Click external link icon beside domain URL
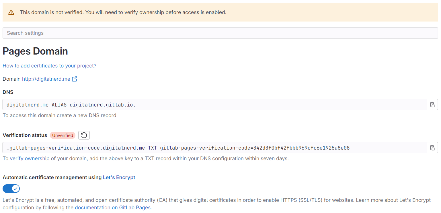 75,79
